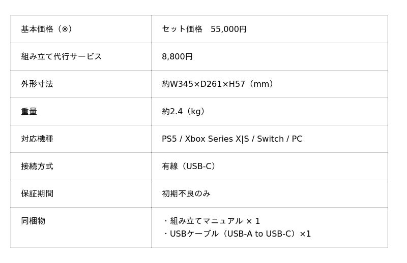The width and height of the screenshot is (407, 263).
Task: Click the 同梱物 label
Action: pos(33,221)
